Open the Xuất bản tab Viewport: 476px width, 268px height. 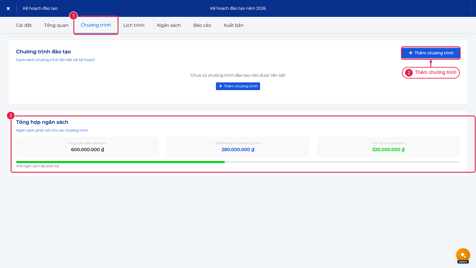(234, 25)
